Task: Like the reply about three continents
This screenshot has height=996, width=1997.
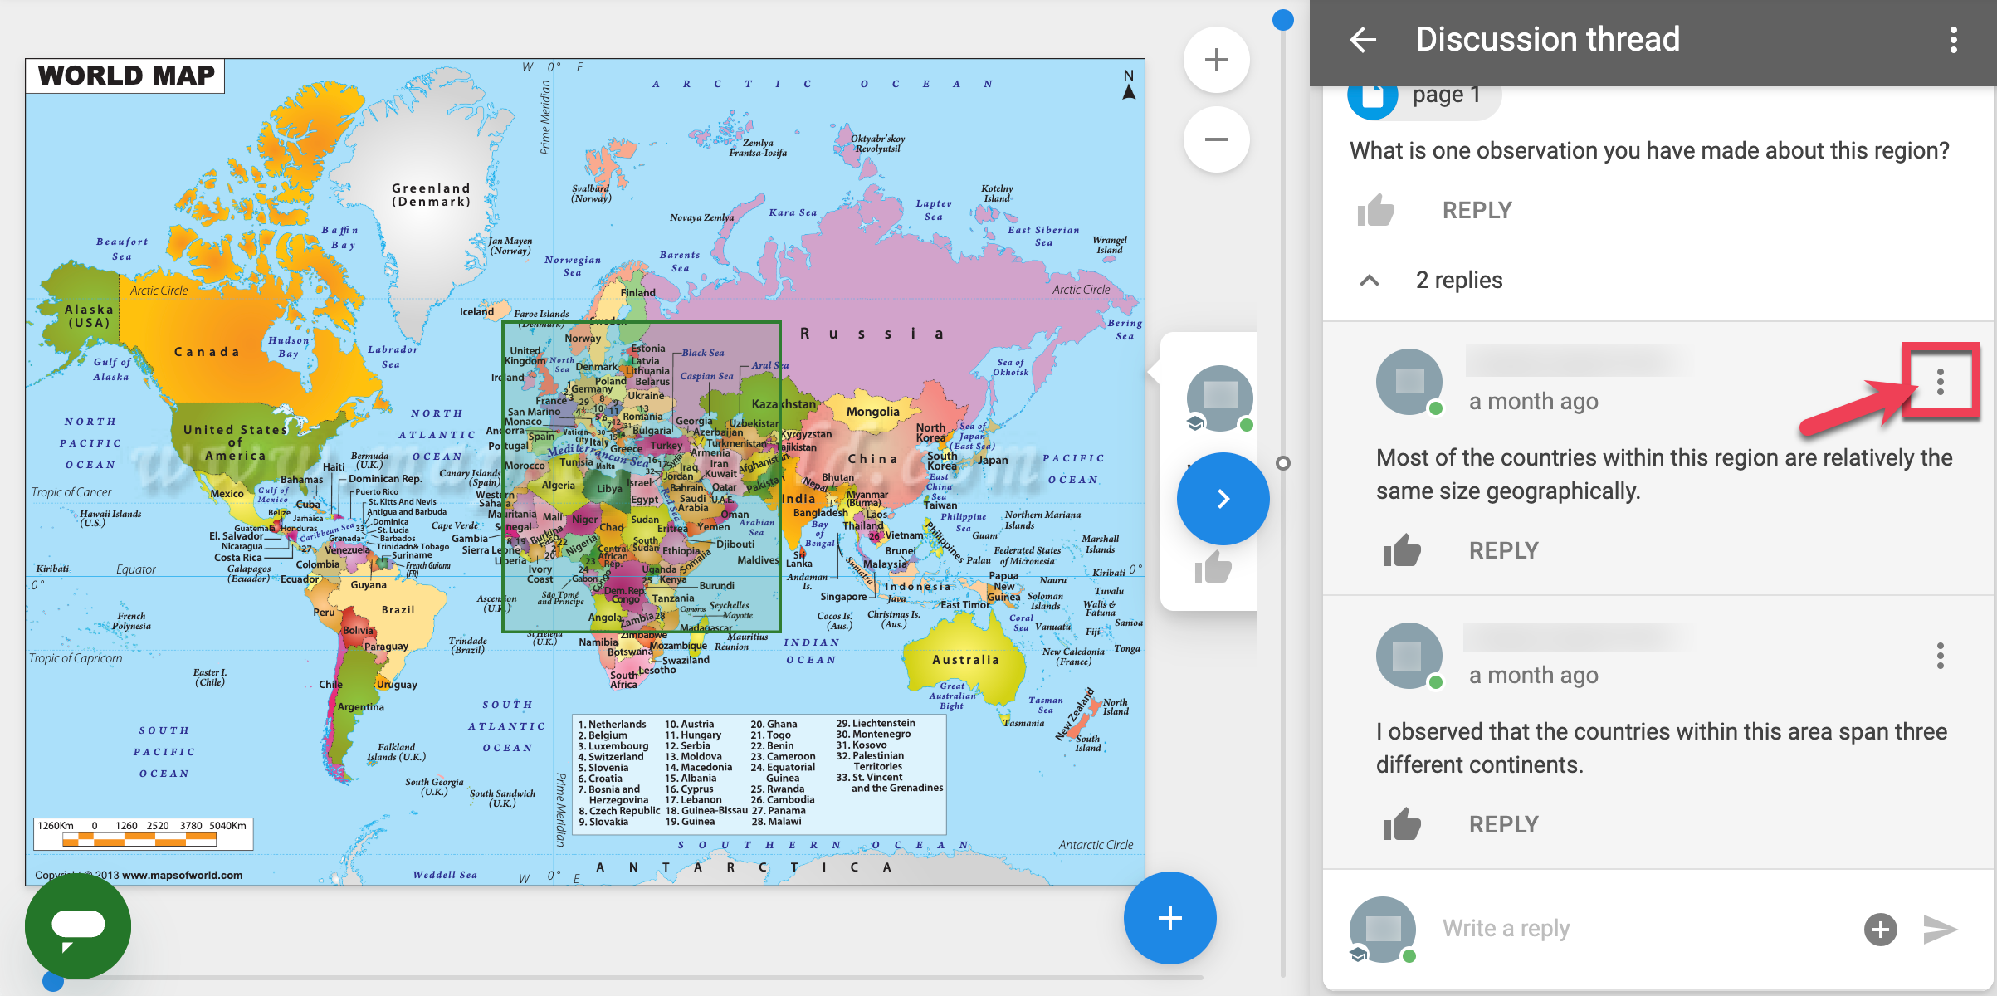Action: [x=1402, y=824]
